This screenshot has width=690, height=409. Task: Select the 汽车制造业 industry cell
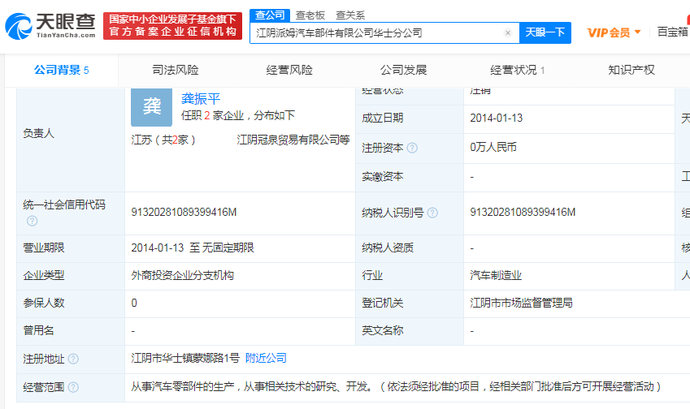pos(496,275)
